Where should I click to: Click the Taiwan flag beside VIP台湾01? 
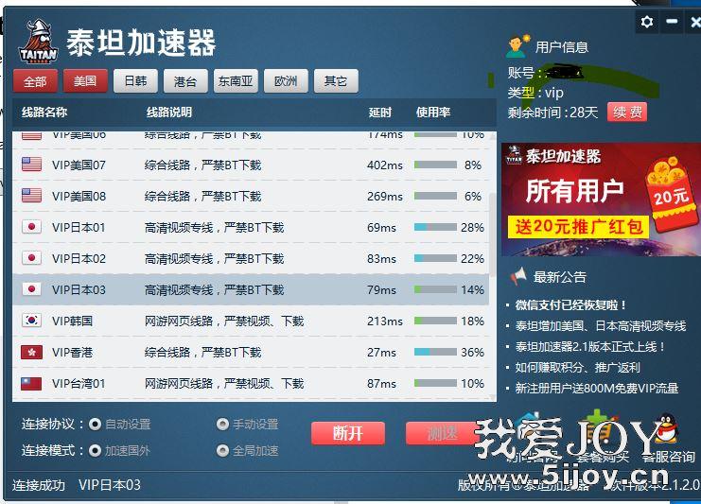coord(31,383)
